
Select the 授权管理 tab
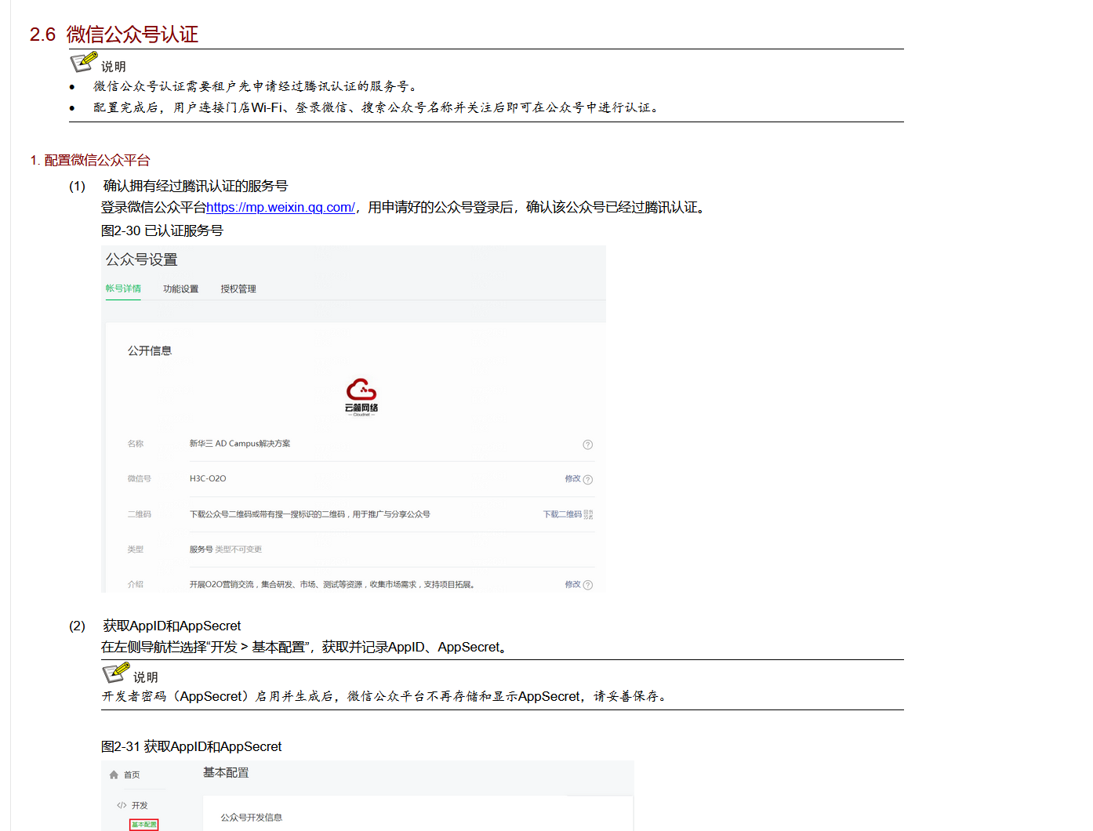238,289
